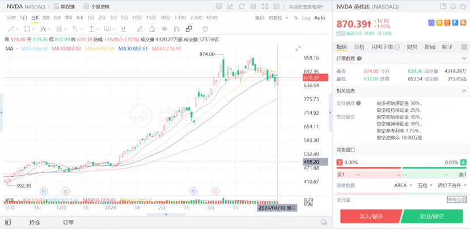
Task: Click the bottom-right pop-out window icon
Action: (323, 222)
